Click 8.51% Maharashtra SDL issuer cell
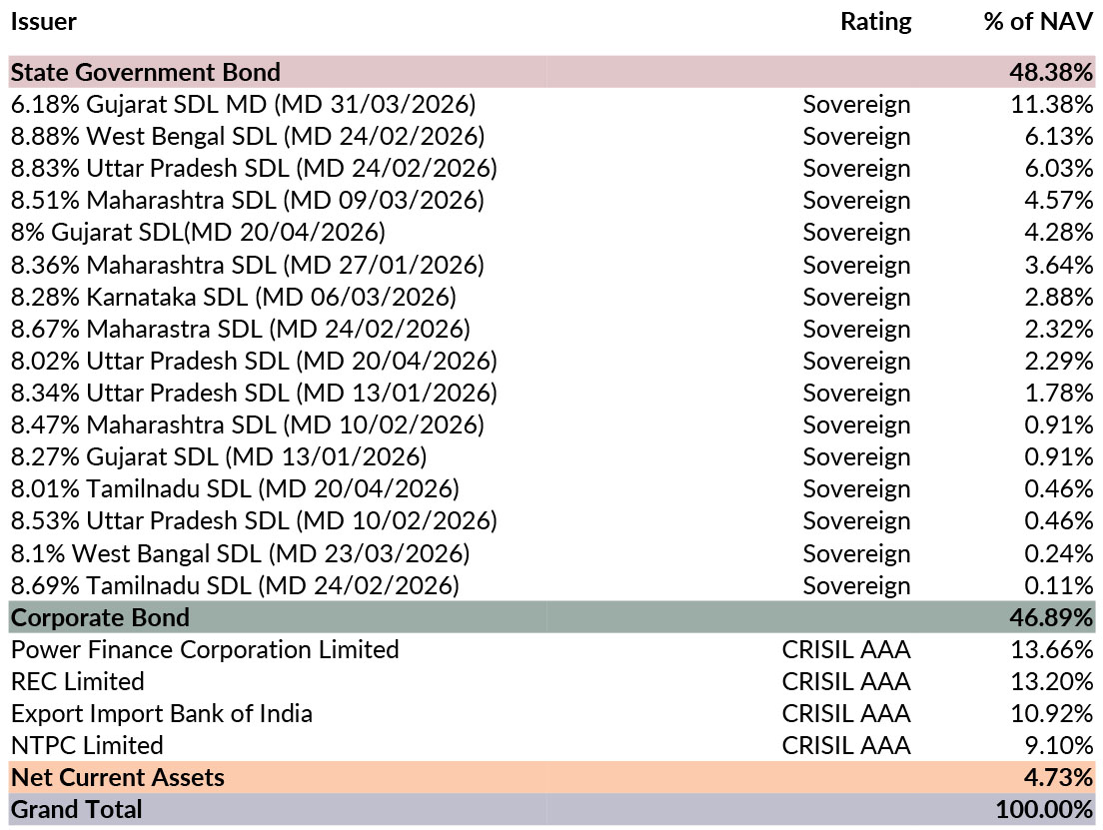Viewport: 1103px width, 830px height. [x=247, y=200]
